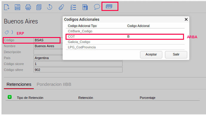Viewport: 206px width, 115px height.
Task: Add a retention row with green plus
Action: point(10,97)
